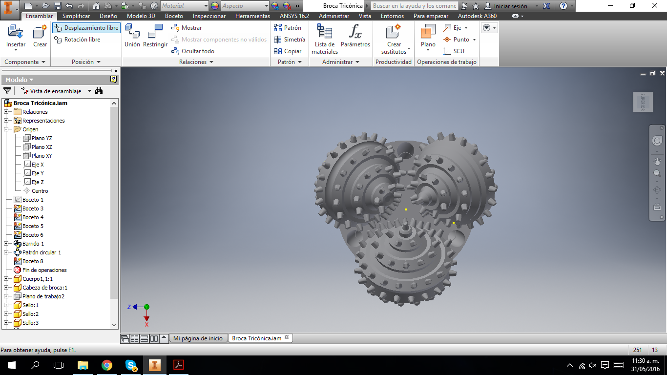Open the ANSYS 16.2 ribbon tab
The image size is (667, 375).
(x=294, y=16)
